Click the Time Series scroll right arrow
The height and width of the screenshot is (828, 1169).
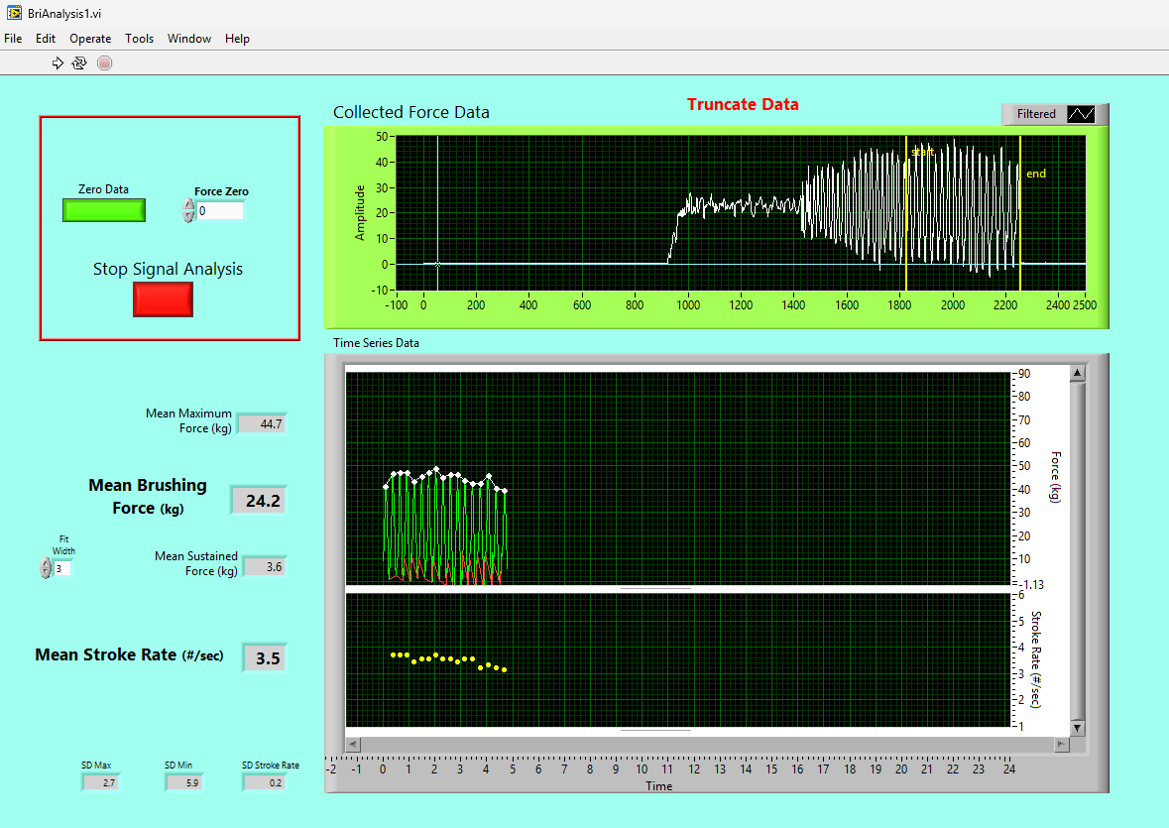coord(1061,744)
